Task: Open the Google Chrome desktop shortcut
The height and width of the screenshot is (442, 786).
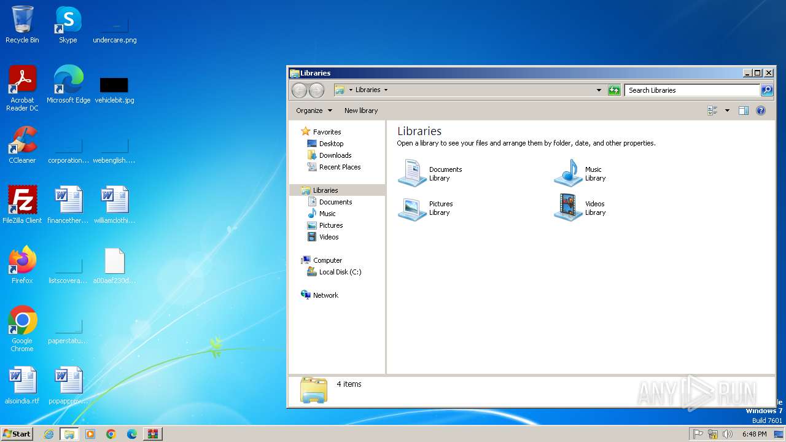Action: pos(22,328)
